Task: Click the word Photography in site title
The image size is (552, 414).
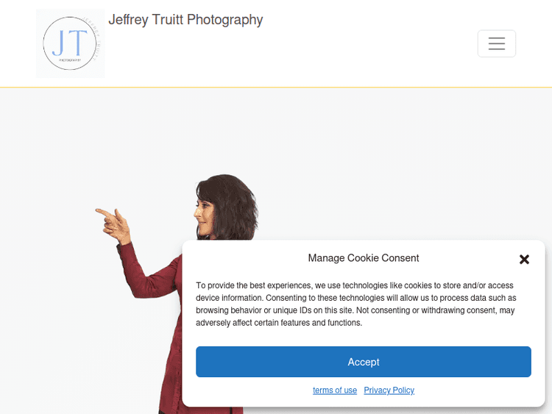Action: click(x=224, y=20)
